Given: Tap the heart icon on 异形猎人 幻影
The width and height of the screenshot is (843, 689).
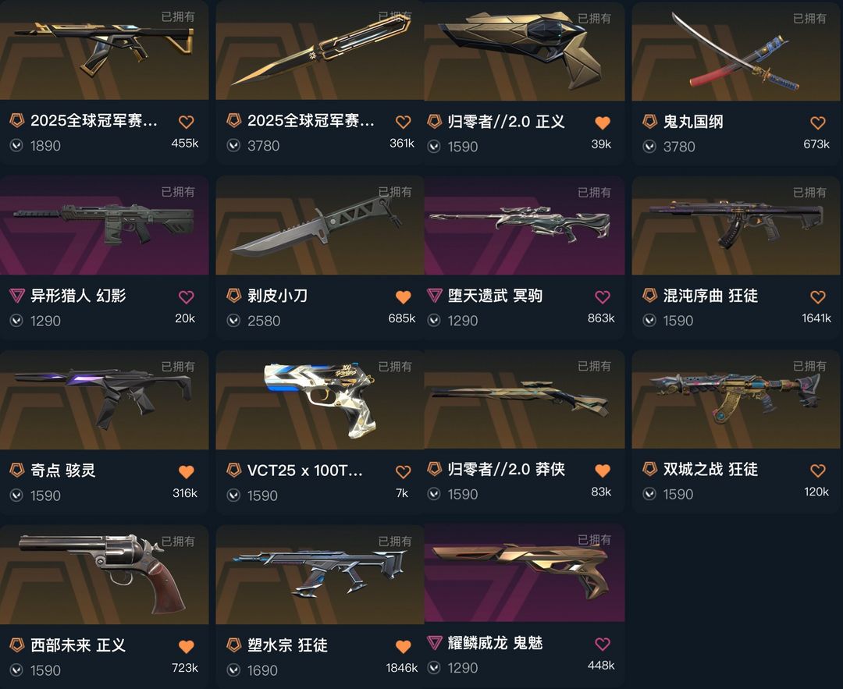Looking at the screenshot, I should tap(186, 297).
